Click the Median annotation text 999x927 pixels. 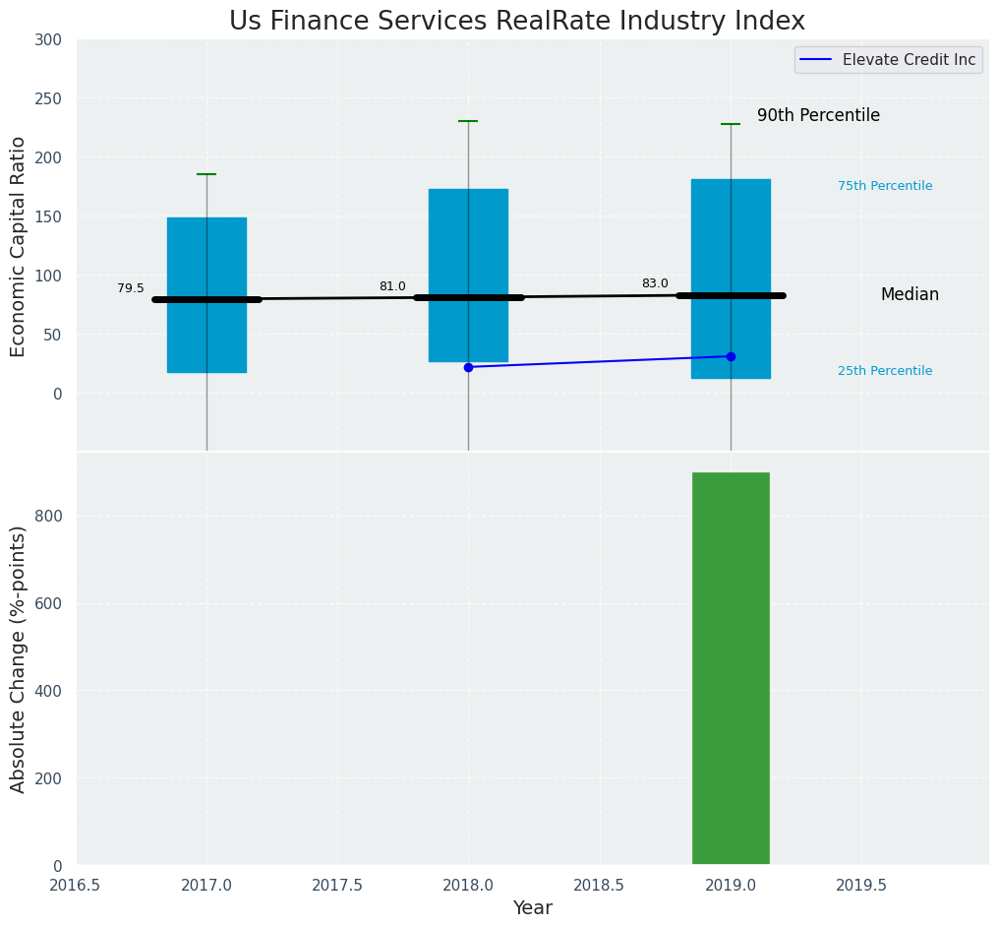[x=909, y=294]
